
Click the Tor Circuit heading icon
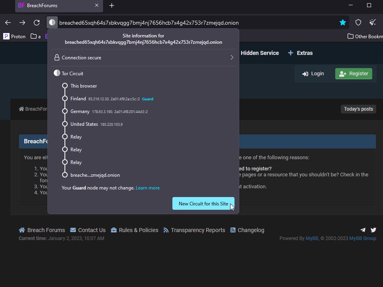coord(57,73)
